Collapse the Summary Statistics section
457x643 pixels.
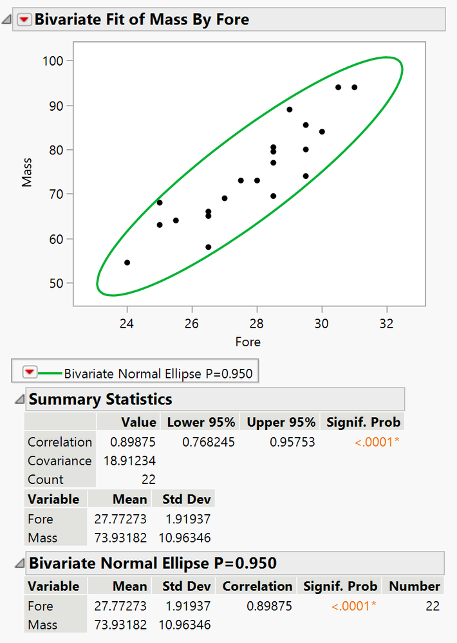(19, 399)
